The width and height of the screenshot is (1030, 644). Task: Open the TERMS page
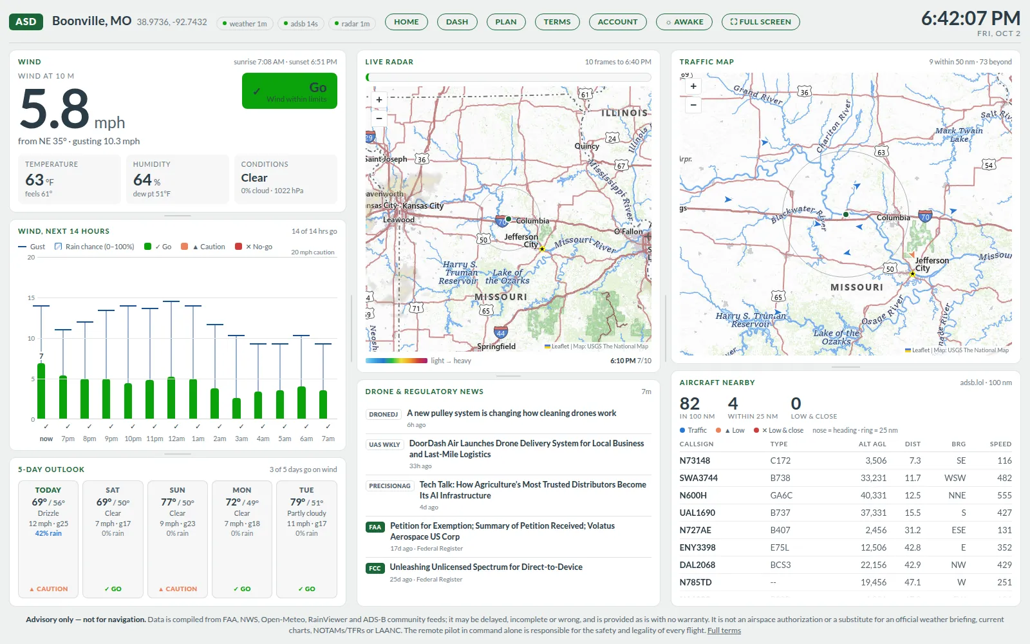(557, 22)
